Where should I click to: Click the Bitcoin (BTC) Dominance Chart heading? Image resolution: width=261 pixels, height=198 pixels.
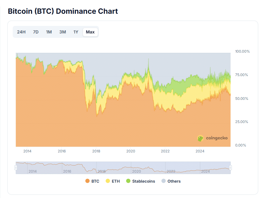click(63, 11)
